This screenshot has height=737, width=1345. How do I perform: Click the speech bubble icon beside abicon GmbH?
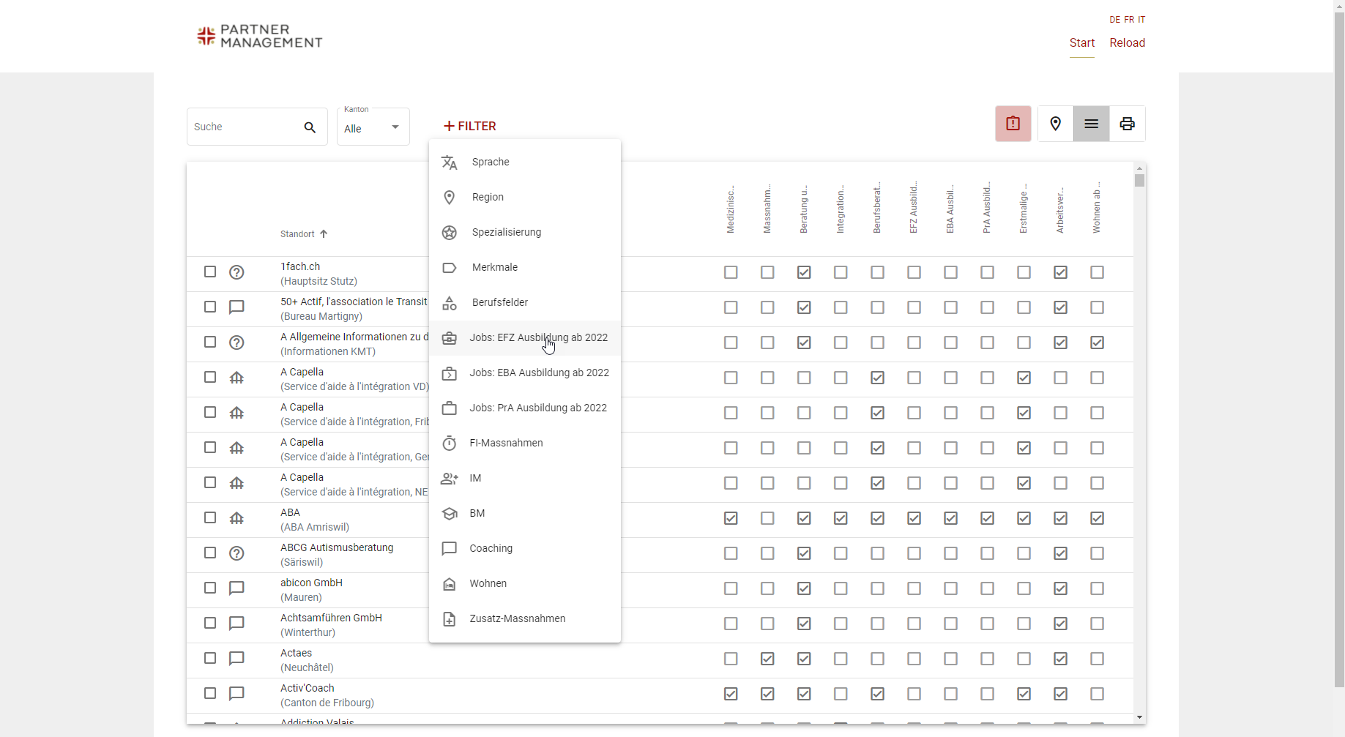[x=236, y=588]
